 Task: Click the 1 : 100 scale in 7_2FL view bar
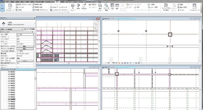tap(107, 63)
